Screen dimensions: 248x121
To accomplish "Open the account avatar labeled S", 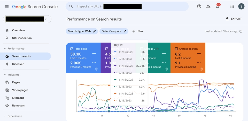I will tap(241, 6).
